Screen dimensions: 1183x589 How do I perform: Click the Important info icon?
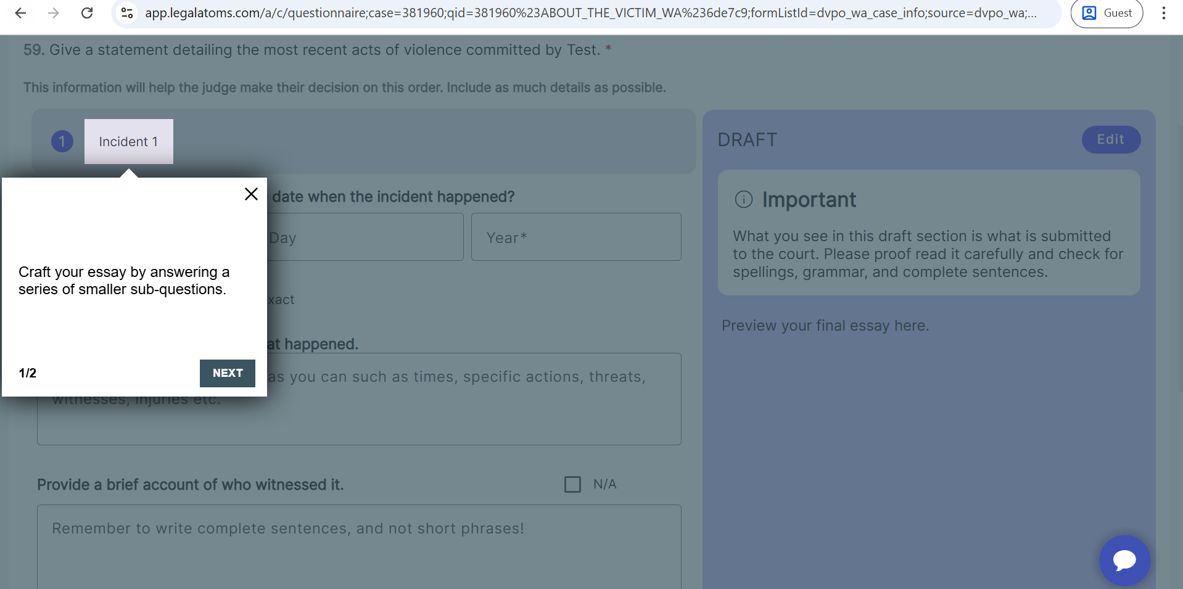[744, 200]
